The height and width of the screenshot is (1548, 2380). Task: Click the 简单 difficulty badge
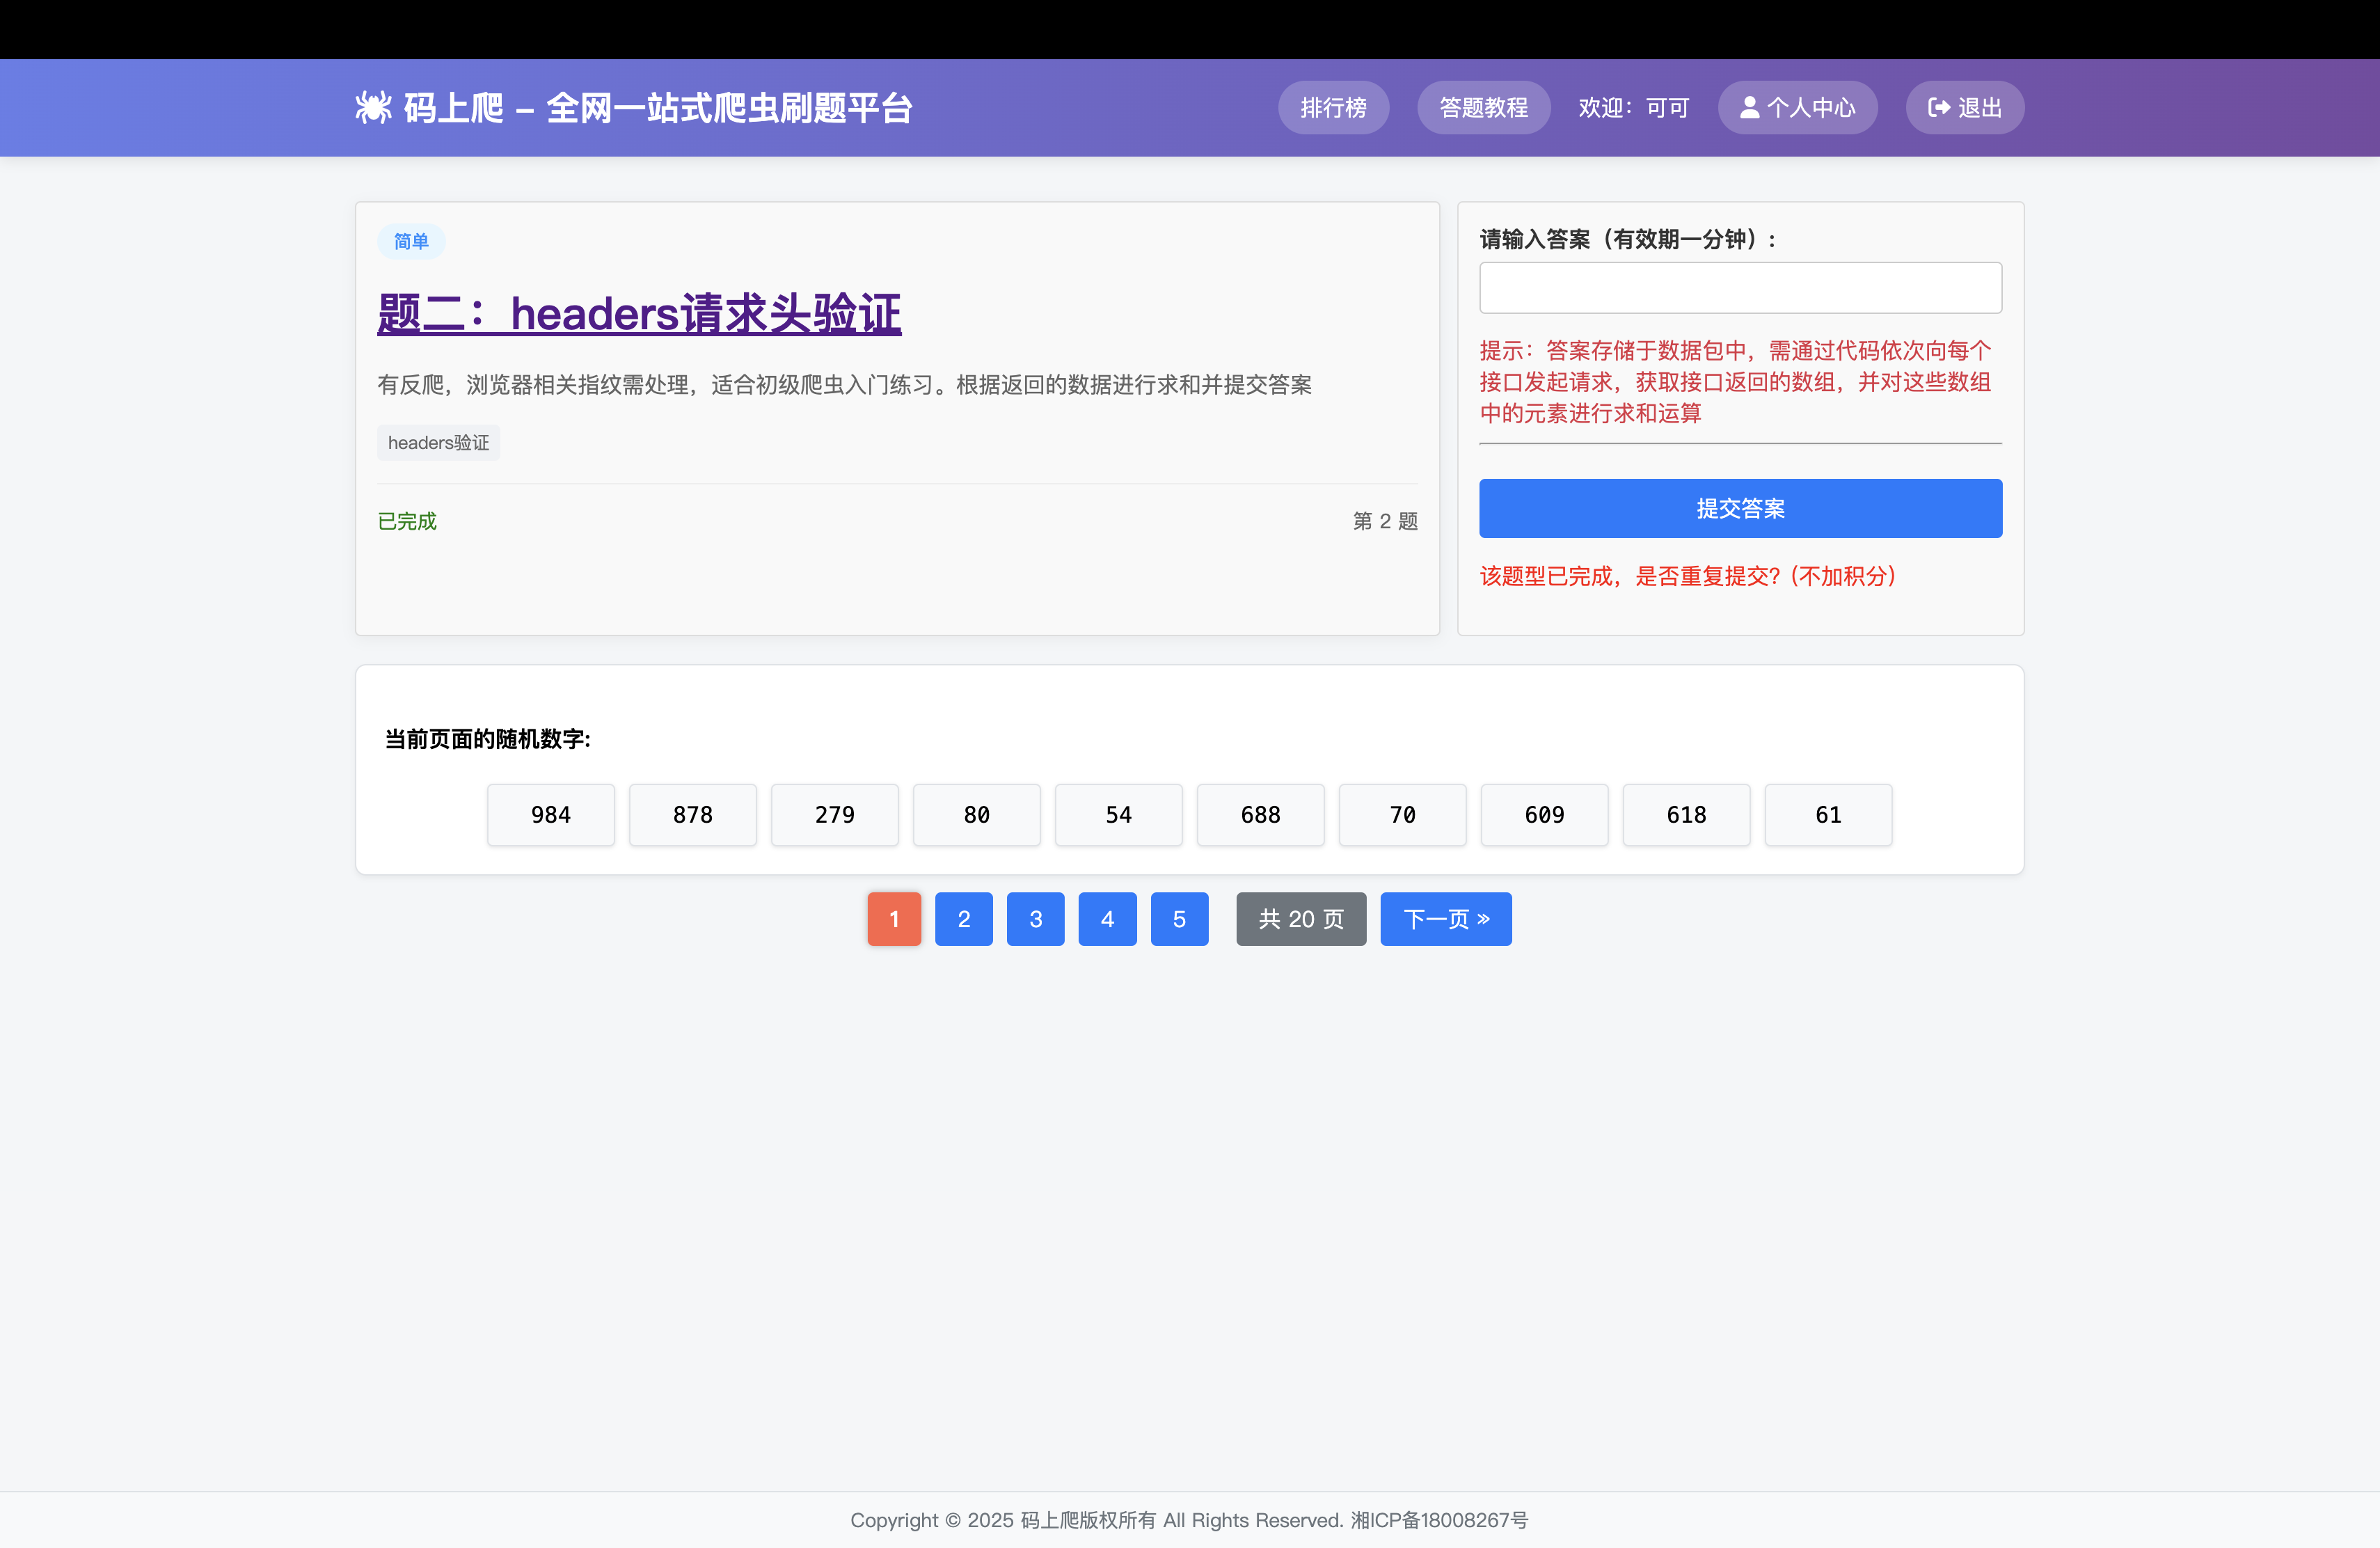tap(410, 242)
